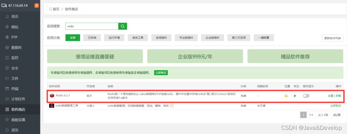Image resolution: width=347 pixels, height=134 pixels.
Task: Click the 企业版999元/年 banner
Action: [x=195, y=56]
